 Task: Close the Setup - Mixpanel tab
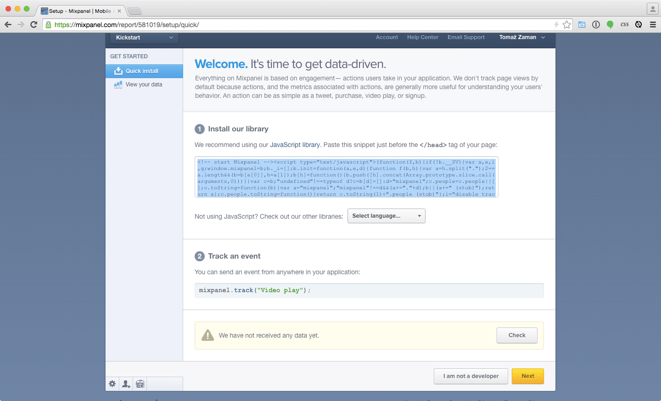pos(119,11)
